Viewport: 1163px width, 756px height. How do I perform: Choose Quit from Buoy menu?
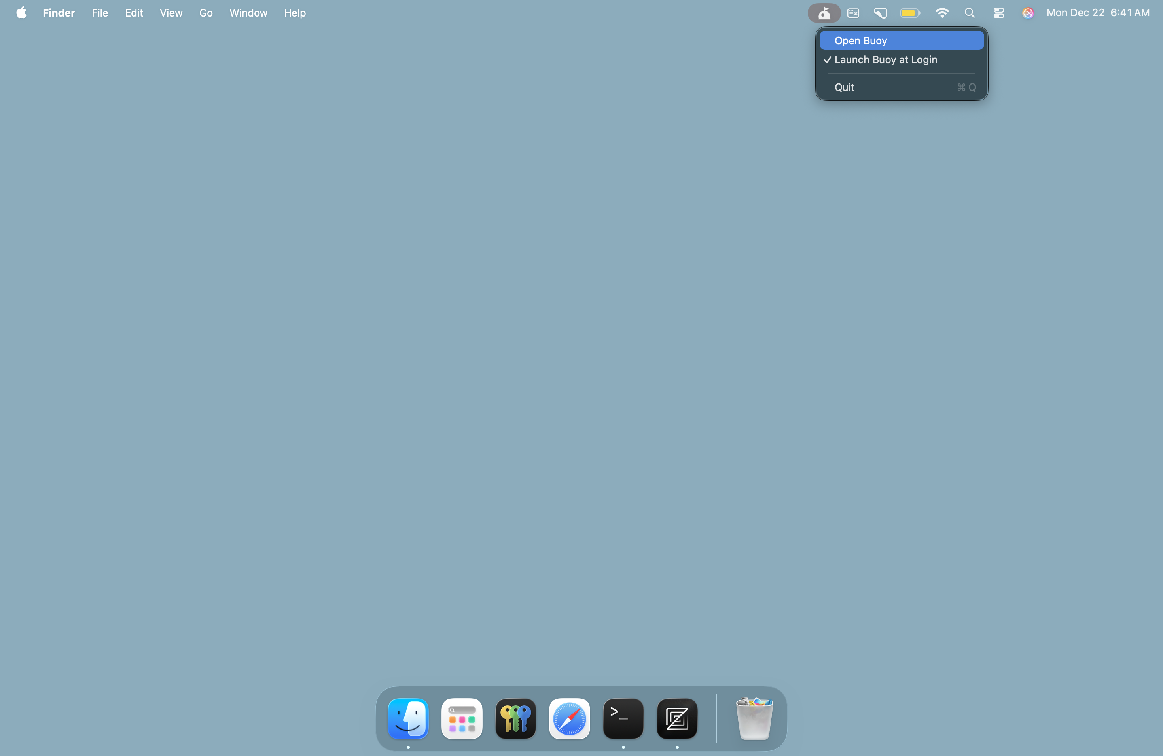[x=845, y=87]
